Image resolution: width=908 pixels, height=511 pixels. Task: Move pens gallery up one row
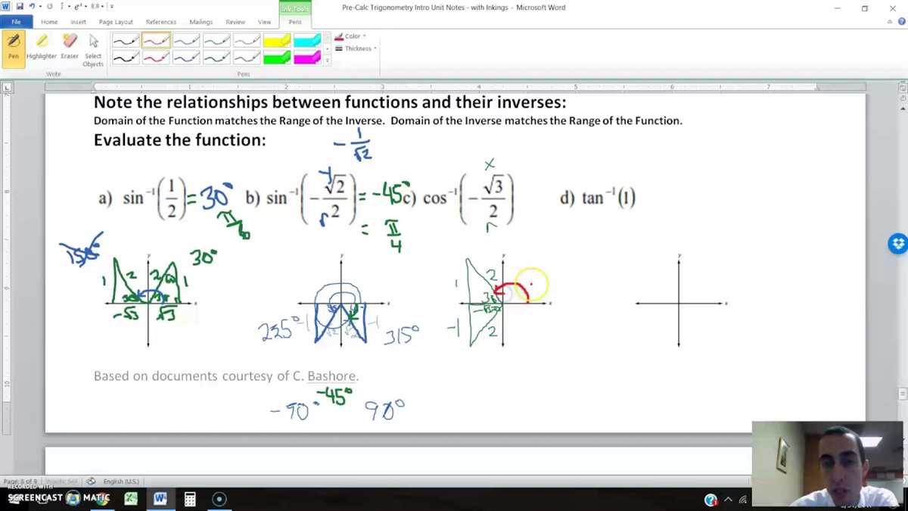coord(327,37)
